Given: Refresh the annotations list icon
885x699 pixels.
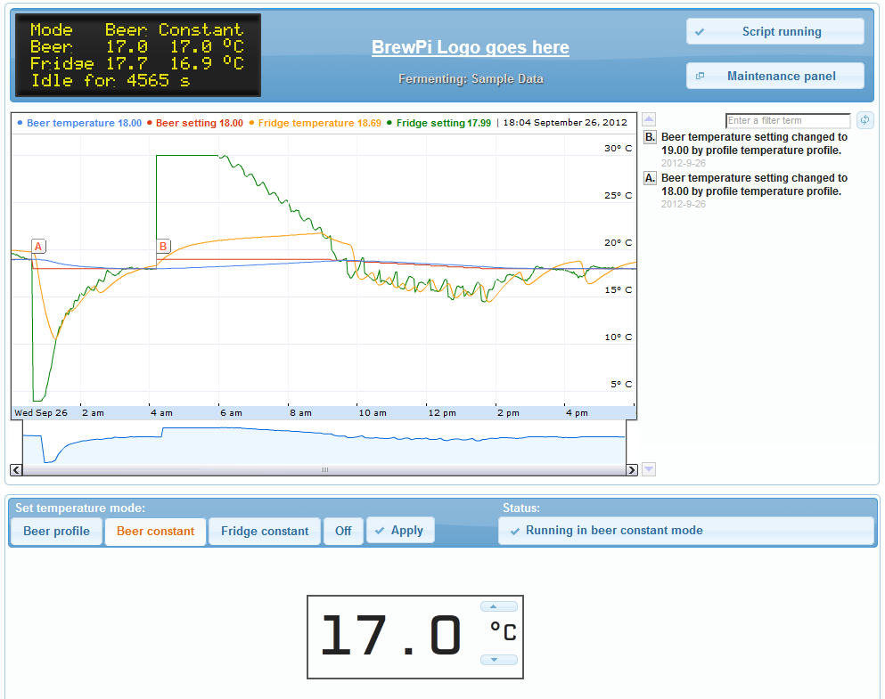Looking at the screenshot, I should point(865,120).
